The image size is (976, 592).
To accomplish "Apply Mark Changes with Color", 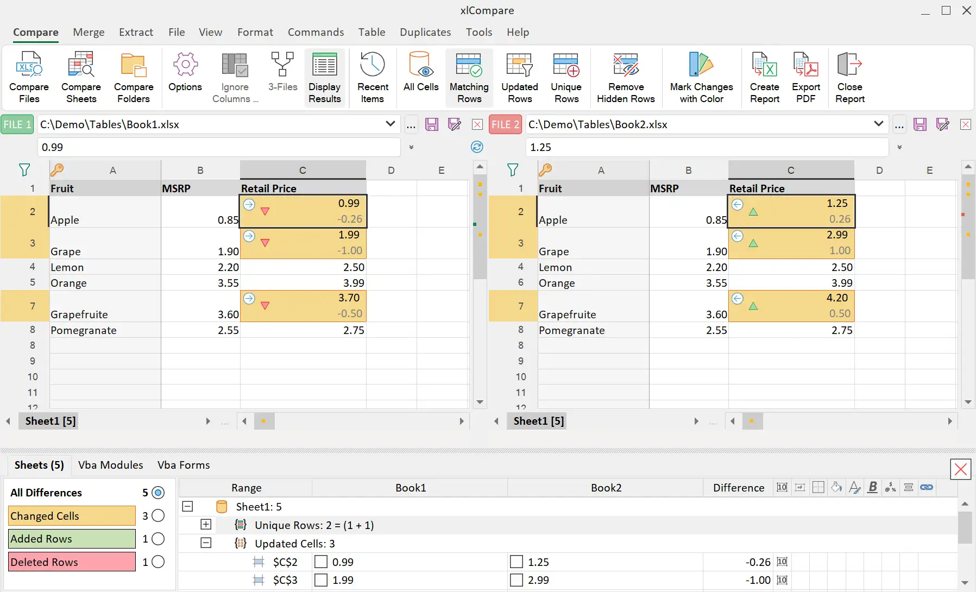I will click(x=701, y=77).
